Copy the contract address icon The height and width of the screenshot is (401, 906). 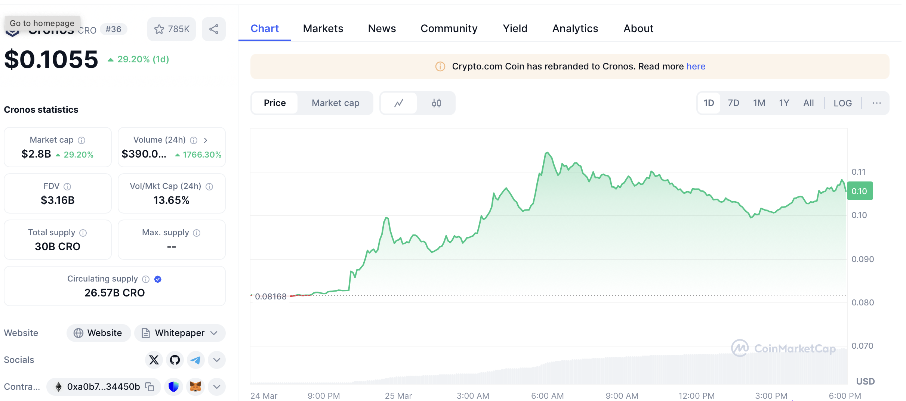point(150,387)
